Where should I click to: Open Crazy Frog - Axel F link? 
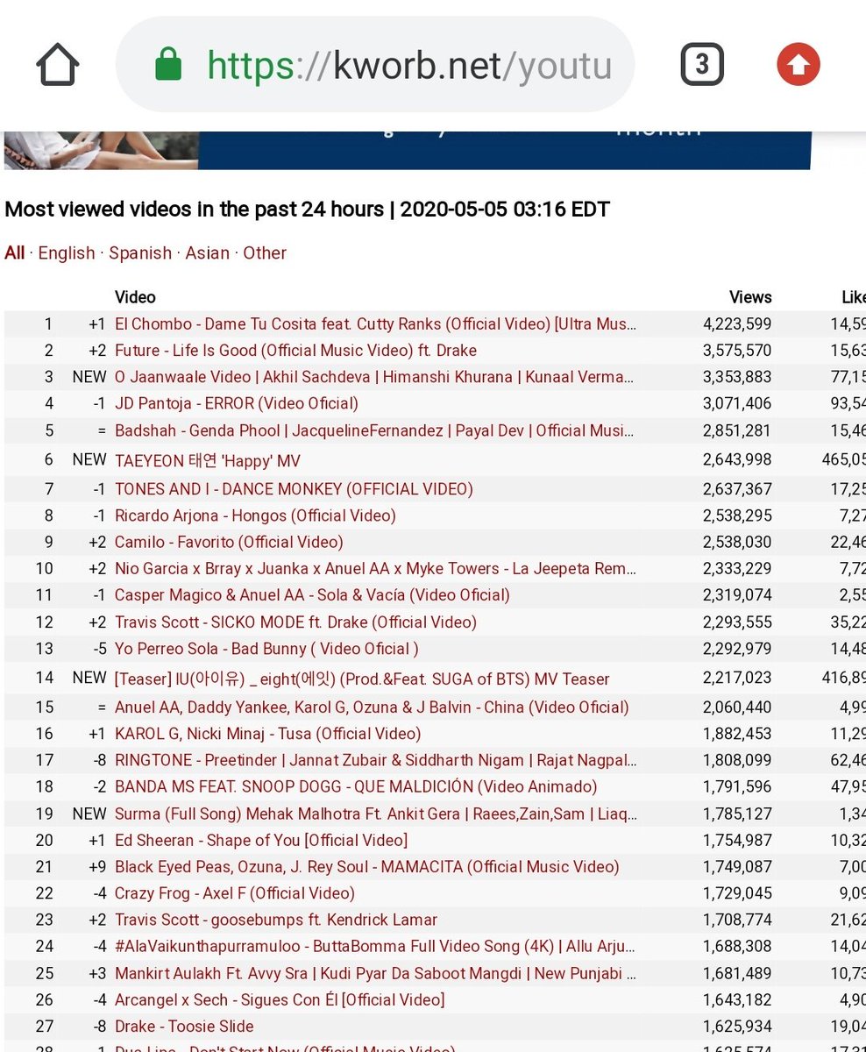[x=235, y=893]
